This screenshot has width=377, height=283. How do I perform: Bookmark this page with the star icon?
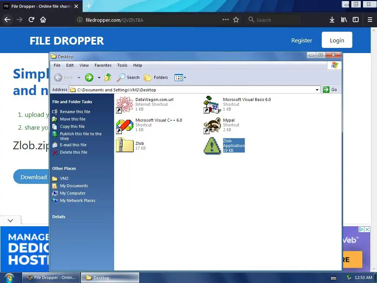(x=236, y=20)
